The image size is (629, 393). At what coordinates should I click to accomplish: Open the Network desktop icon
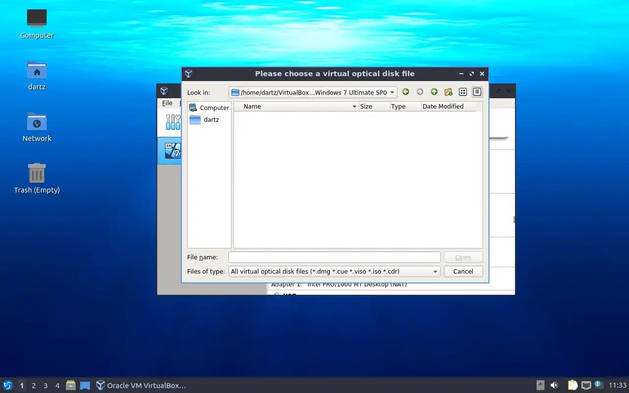tap(37, 127)
